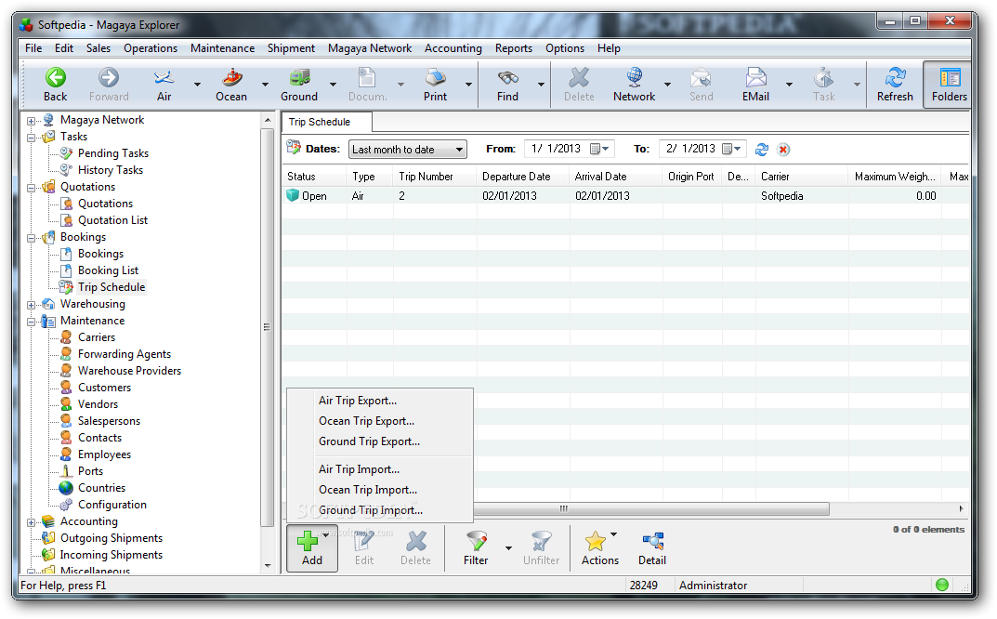The height and width of the screenshot is (619, 997).
Task: Expand the Magaya Network tree node
Action: tap(31, 121)
